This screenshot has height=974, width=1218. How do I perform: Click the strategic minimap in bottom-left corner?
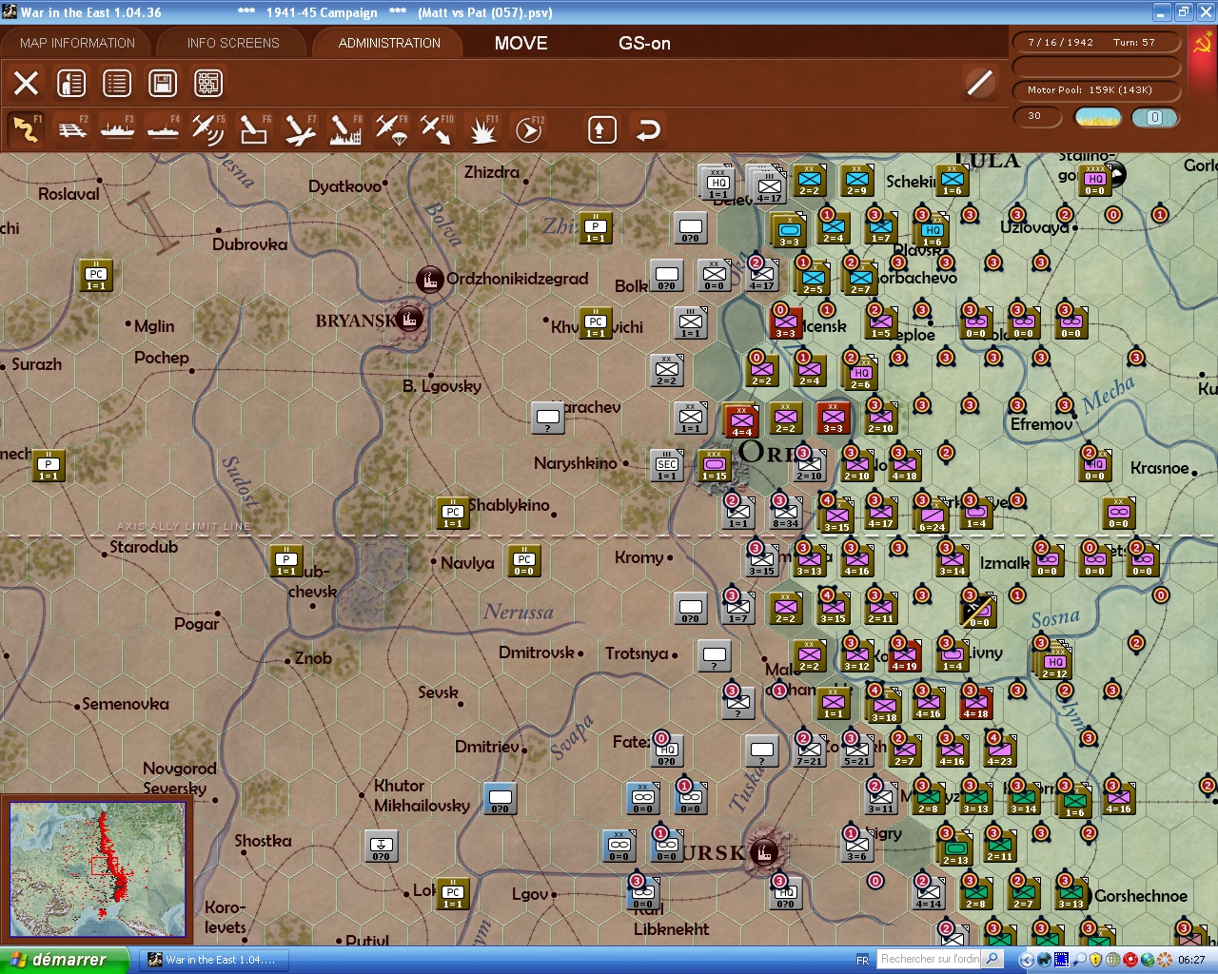[x=97, y=868]
